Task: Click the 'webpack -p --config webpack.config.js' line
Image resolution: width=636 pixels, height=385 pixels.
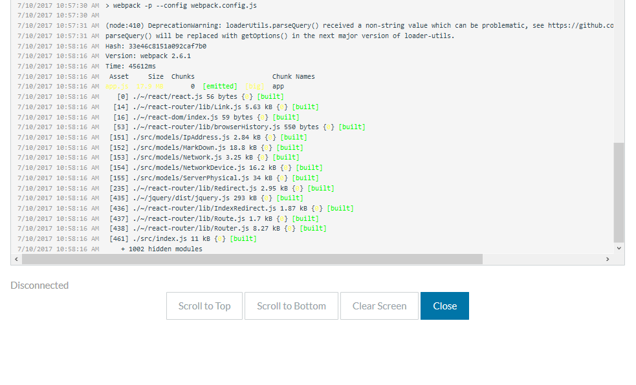Action: [181, 6]
